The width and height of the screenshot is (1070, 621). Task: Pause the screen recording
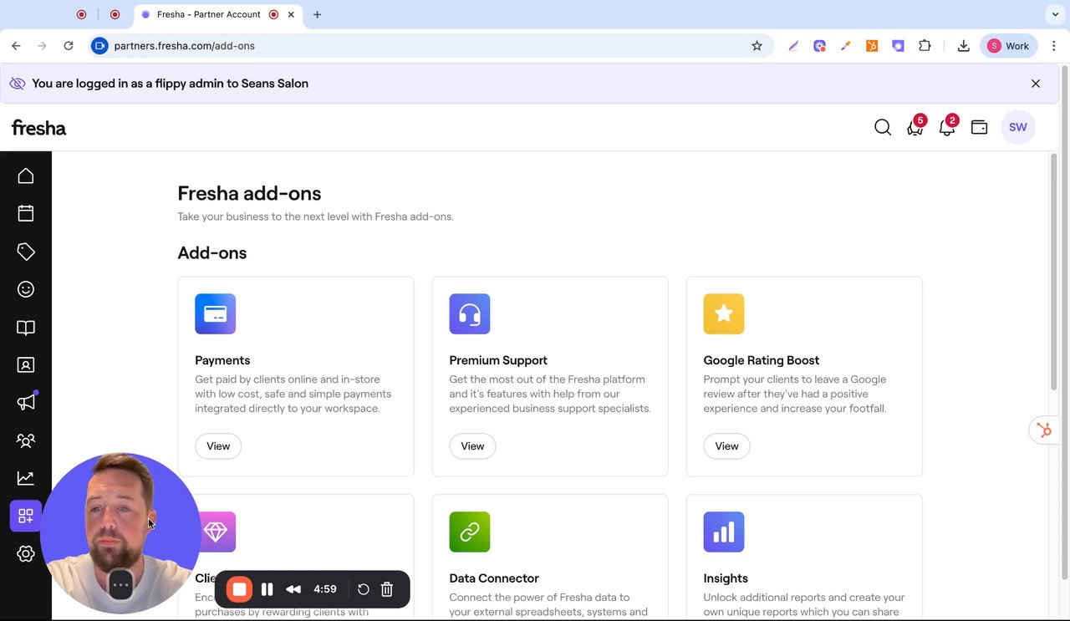coord(267,589)
